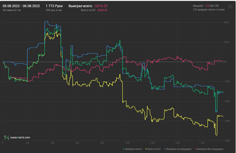Click the 'Всего по EV:' header label
236x153 pixels.
pos(88,10)
